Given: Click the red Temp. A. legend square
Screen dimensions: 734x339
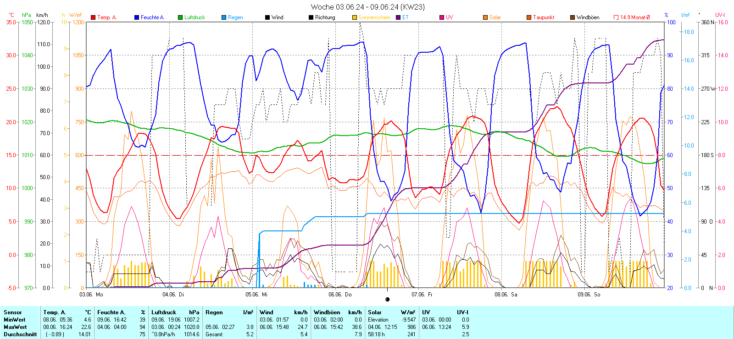Looking at the screenshot, I should [x=94, y=17].
